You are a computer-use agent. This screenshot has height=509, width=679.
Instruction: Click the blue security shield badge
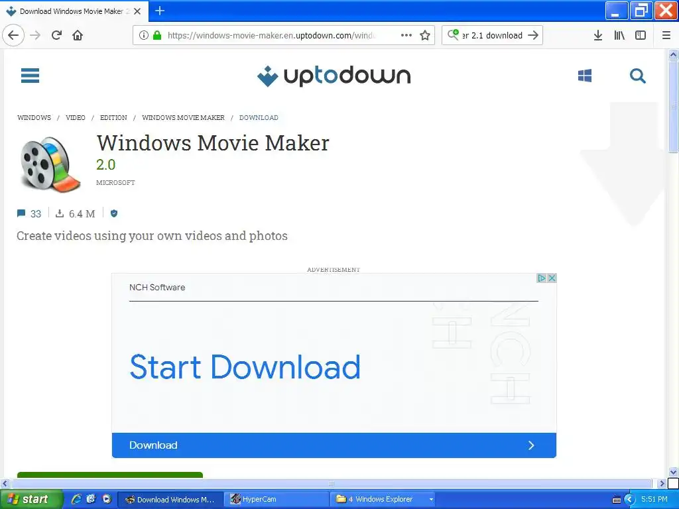[114, 213]
